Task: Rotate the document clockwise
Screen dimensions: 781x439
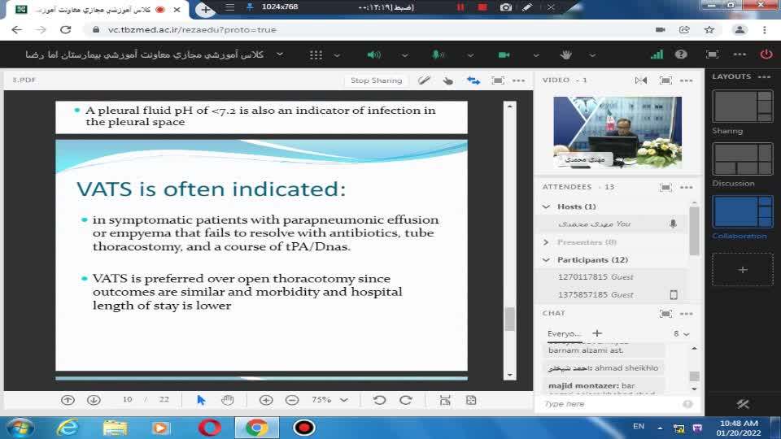Action: pos(405,400)
